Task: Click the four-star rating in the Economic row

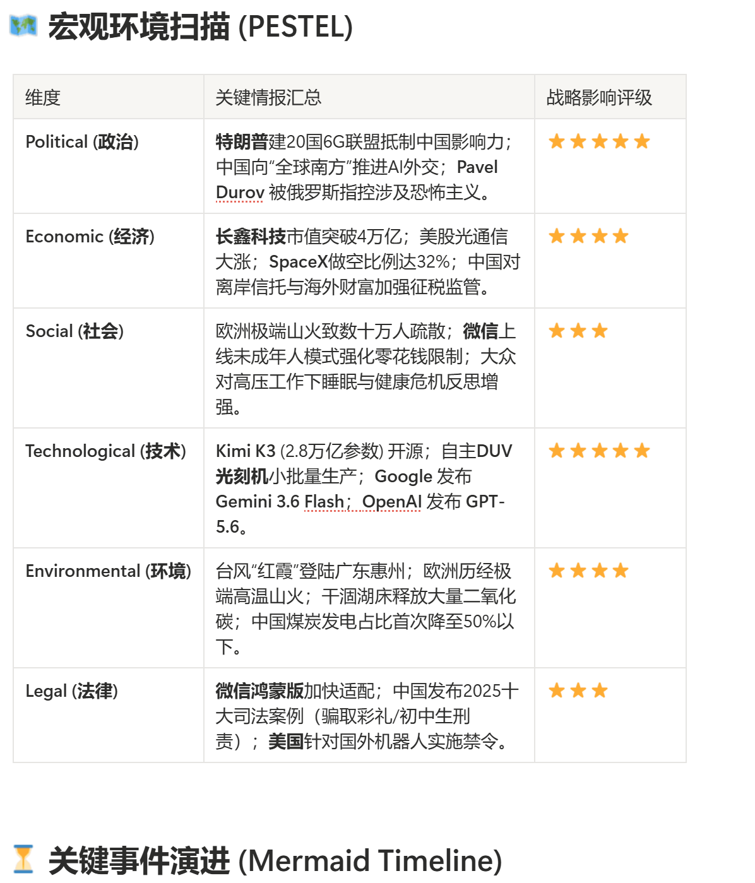Action: pos(588,236)
